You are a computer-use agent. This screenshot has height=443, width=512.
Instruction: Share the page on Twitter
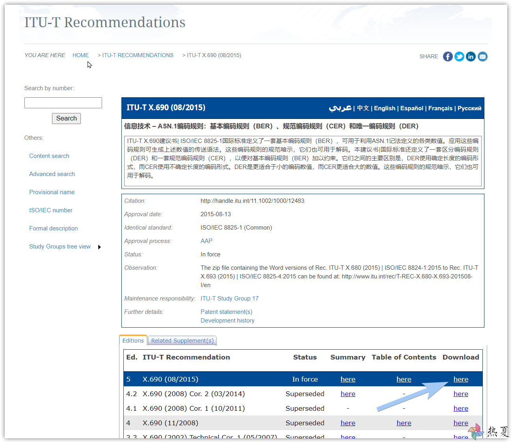(459, 56)
